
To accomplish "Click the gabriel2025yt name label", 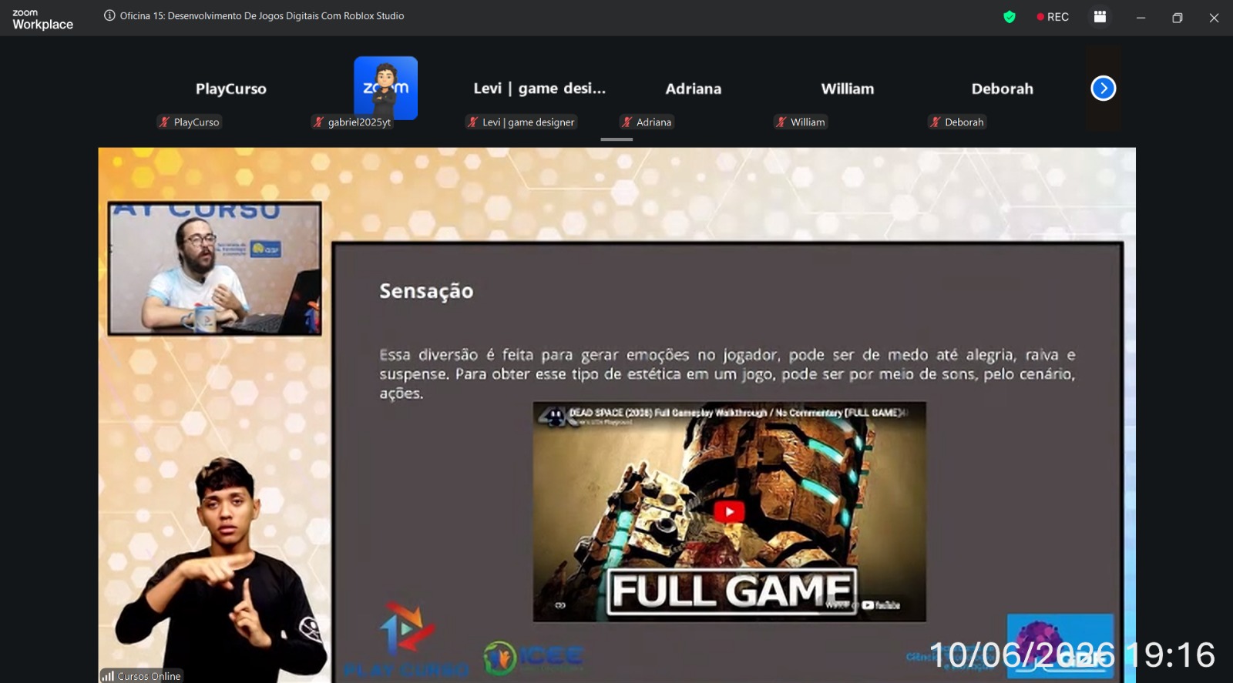I will [359, 122].
